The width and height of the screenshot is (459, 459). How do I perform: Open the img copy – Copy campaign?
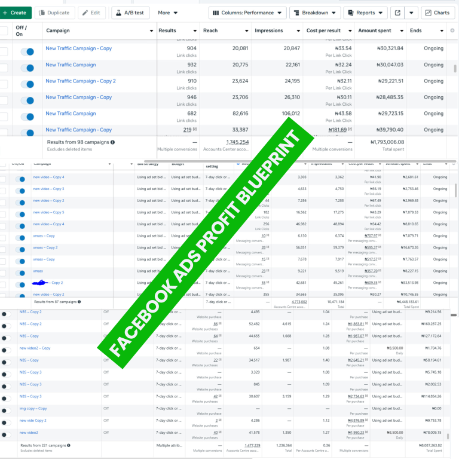tap(33, 408)
